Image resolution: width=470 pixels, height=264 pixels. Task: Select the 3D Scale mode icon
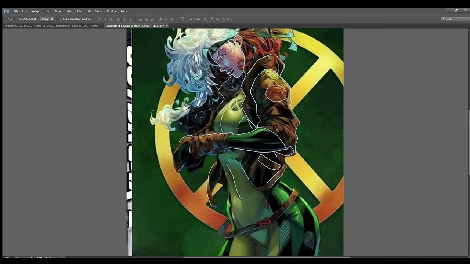(x=229, y=19)
